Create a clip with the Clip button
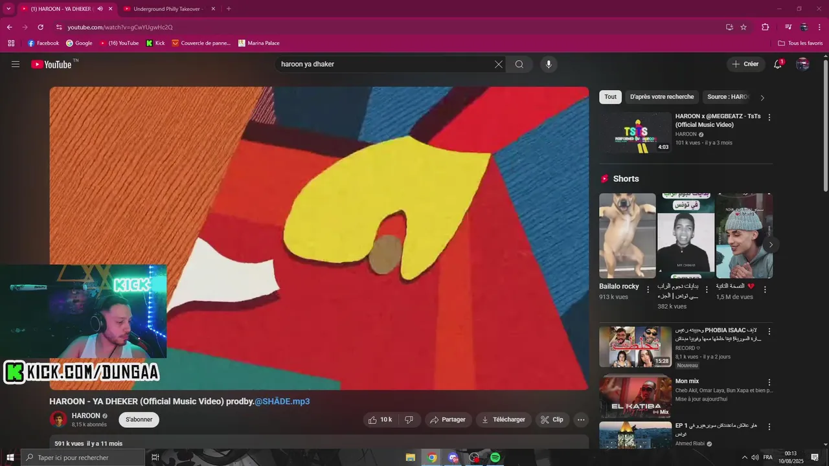 coord(552,419)
